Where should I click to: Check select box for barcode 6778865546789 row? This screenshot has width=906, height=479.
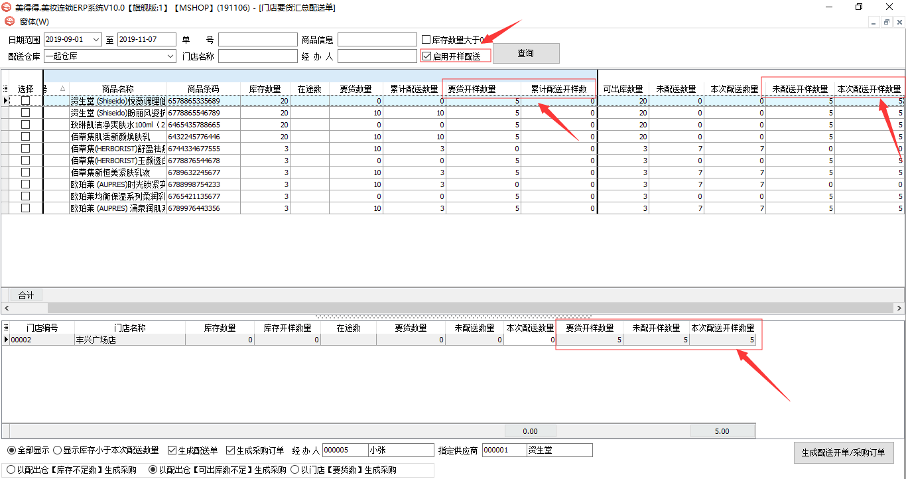(26, 113)
